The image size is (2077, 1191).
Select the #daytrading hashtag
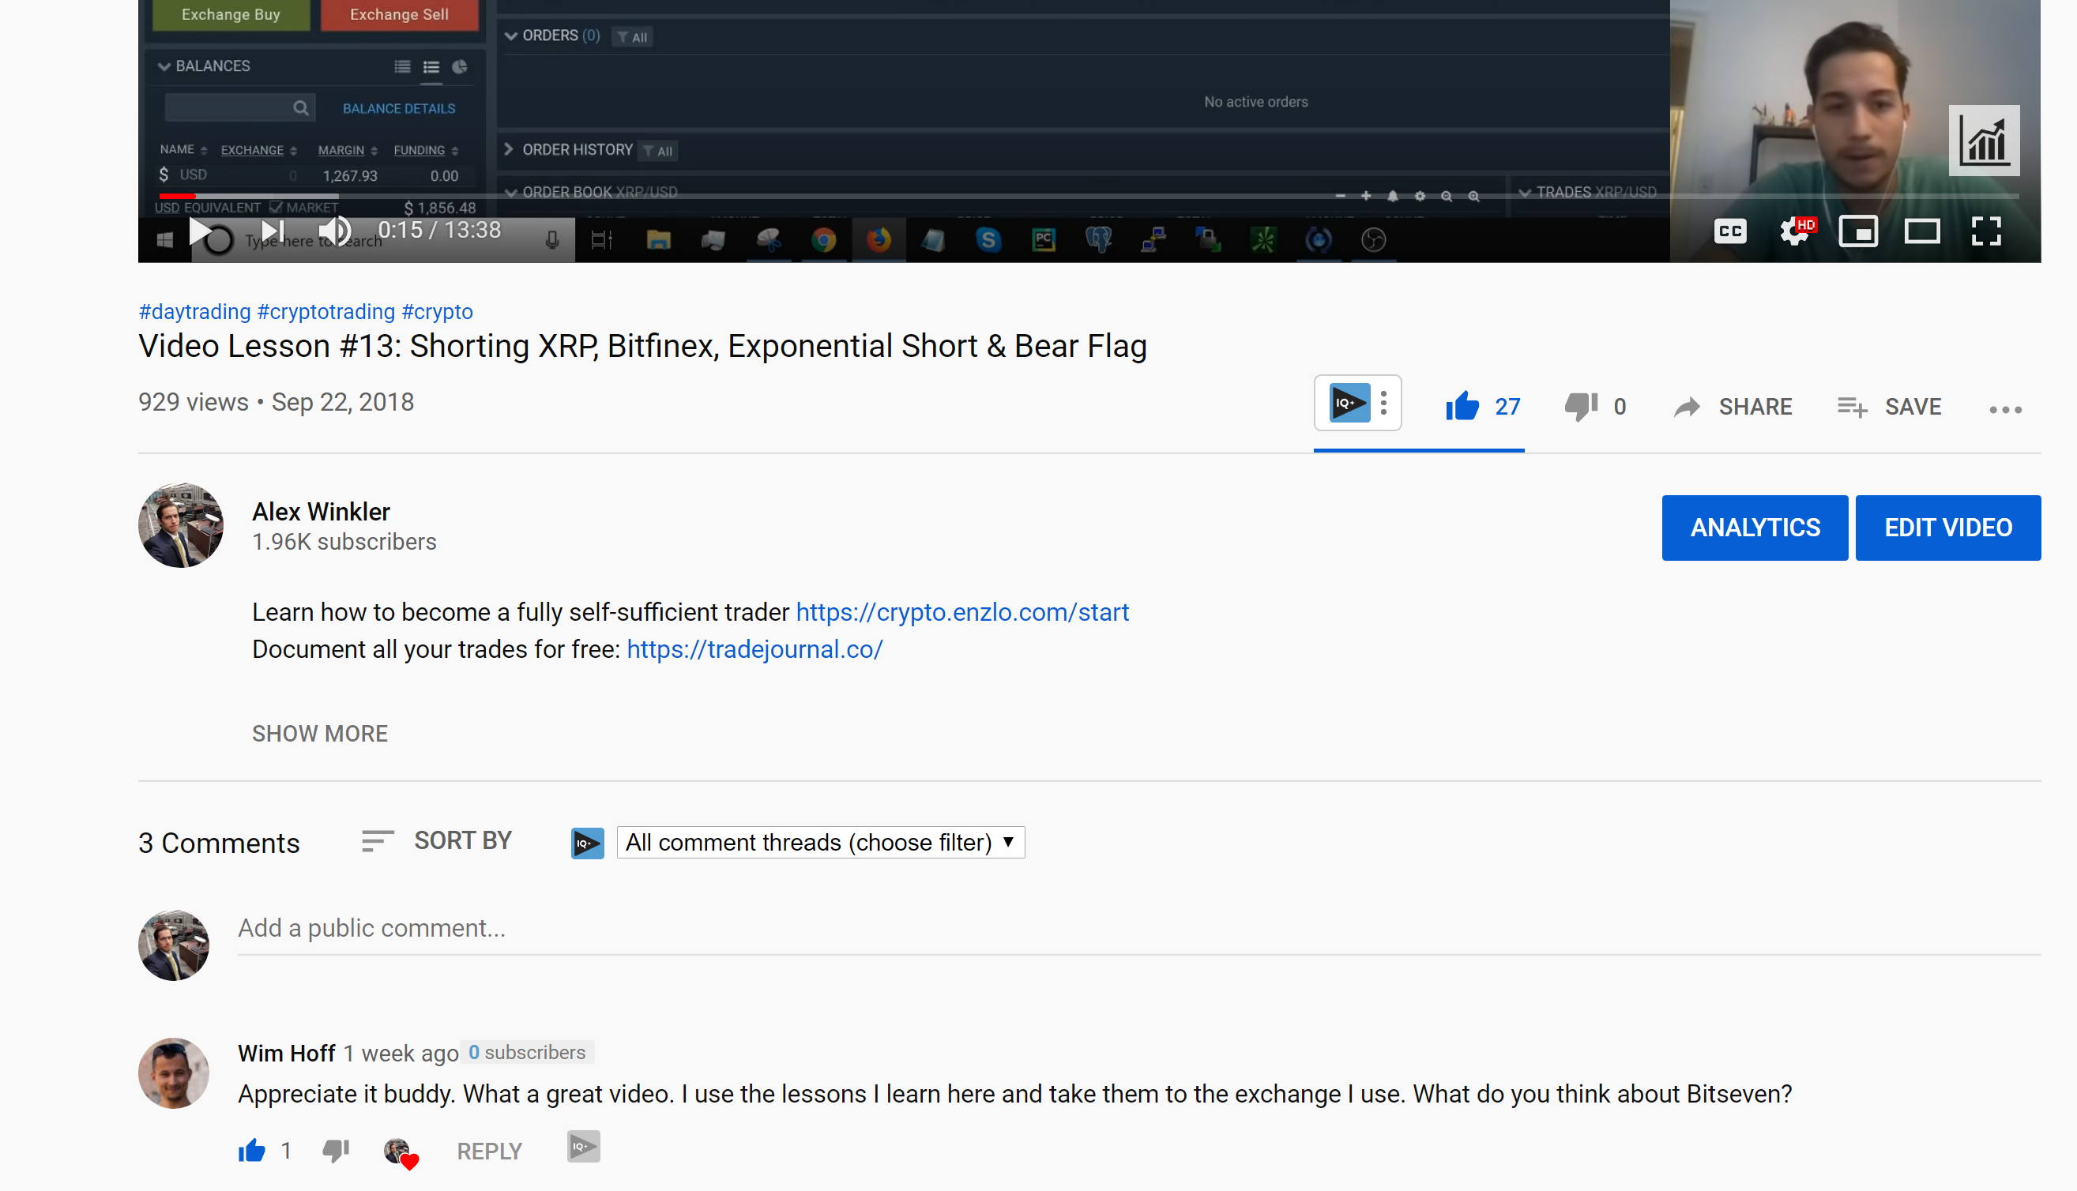(194, 312)
